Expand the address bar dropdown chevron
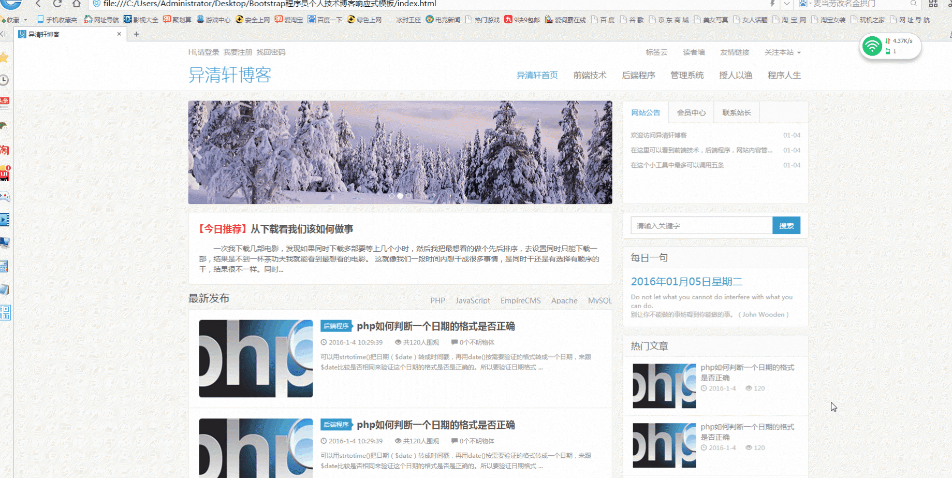The width and height of the screenshot is (952, 478). (786, 4)
